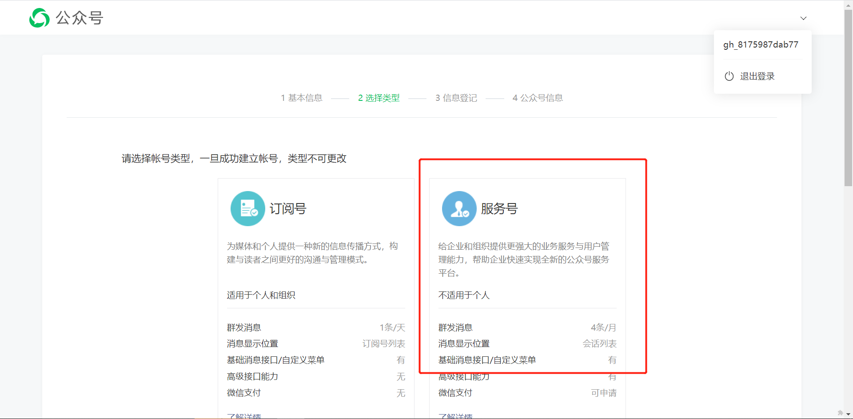Click 适用于个人和组织 text
The width and height of the screenshot is (853, 419).
(261, 295)
